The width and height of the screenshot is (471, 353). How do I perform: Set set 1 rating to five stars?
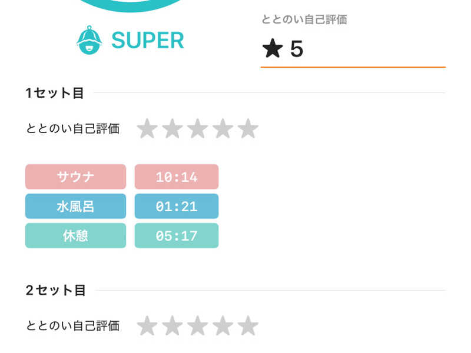coord(248,128)
